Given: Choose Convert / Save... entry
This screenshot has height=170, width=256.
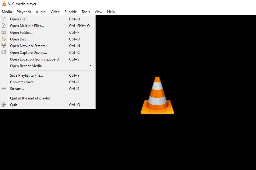Looking at the screenshot, I should 48,82.
